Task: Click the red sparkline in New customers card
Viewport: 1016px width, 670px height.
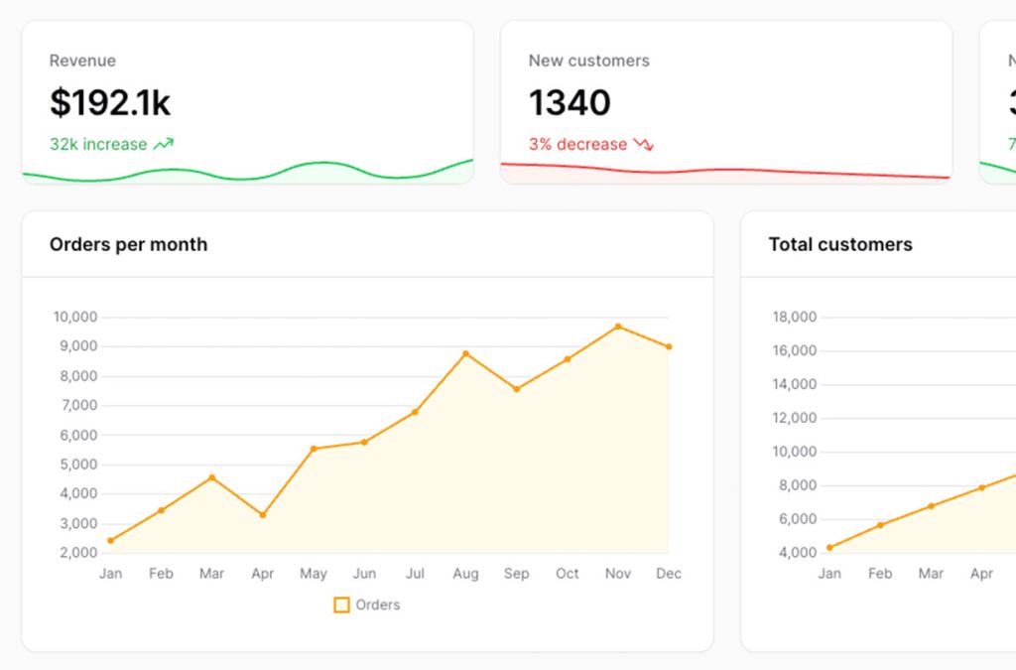Action: point(724,171)
